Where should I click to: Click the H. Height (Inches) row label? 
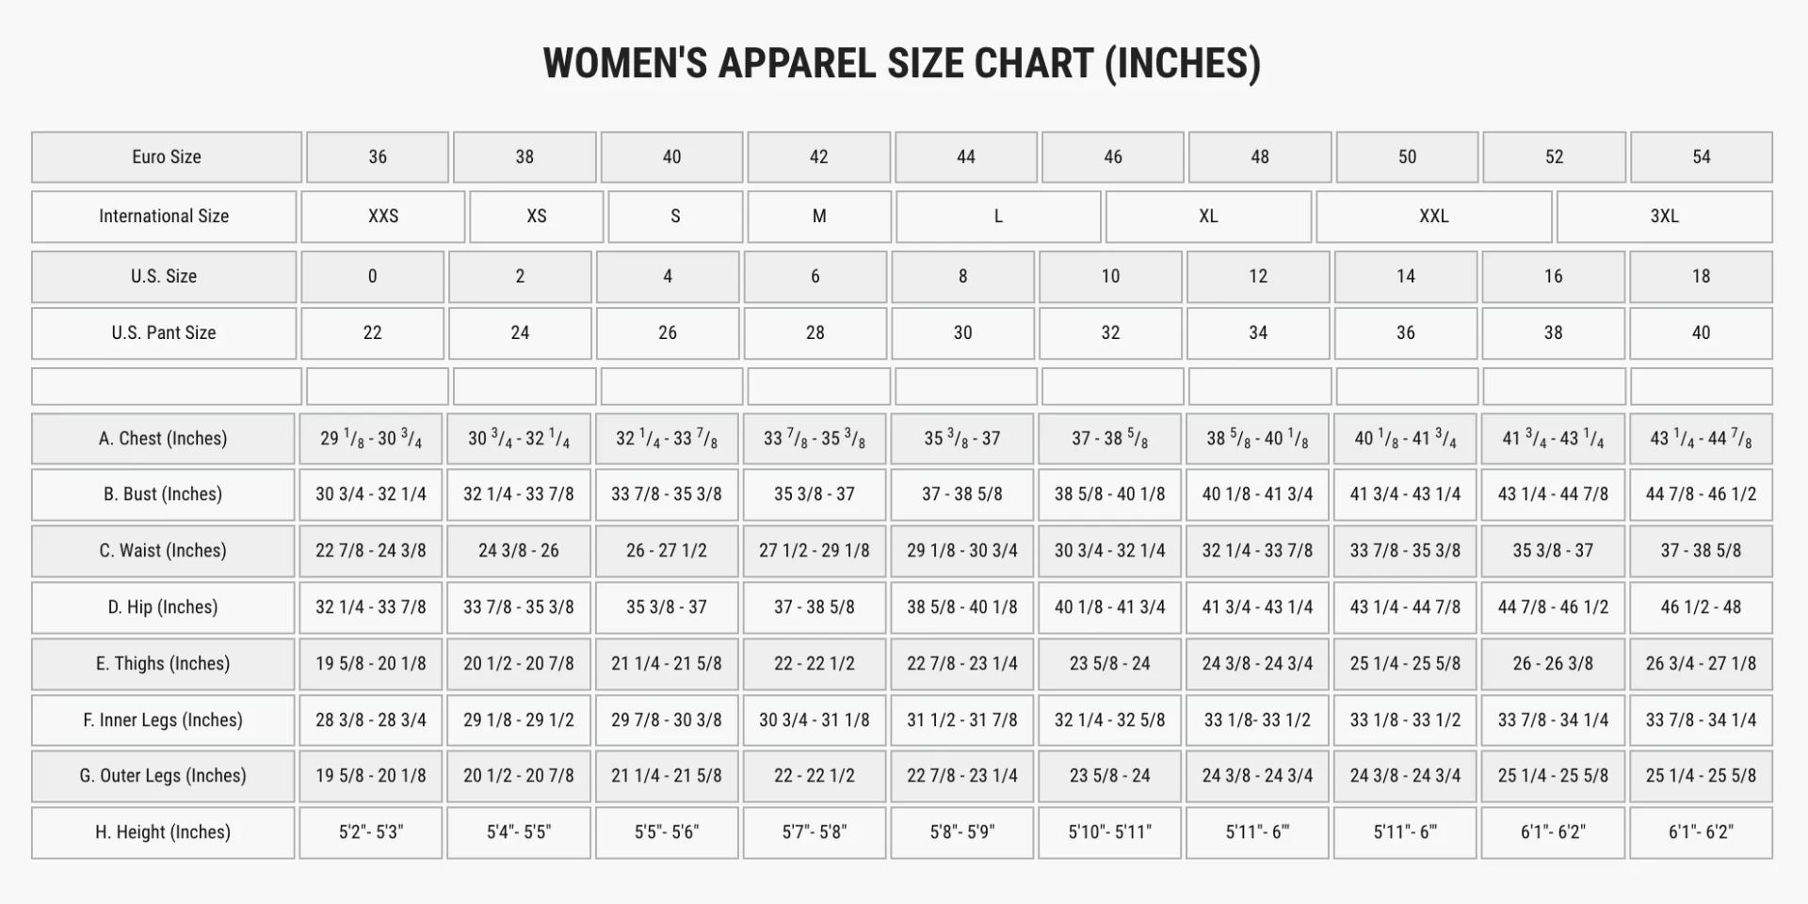pyautogui.click(x=163, y=832)
